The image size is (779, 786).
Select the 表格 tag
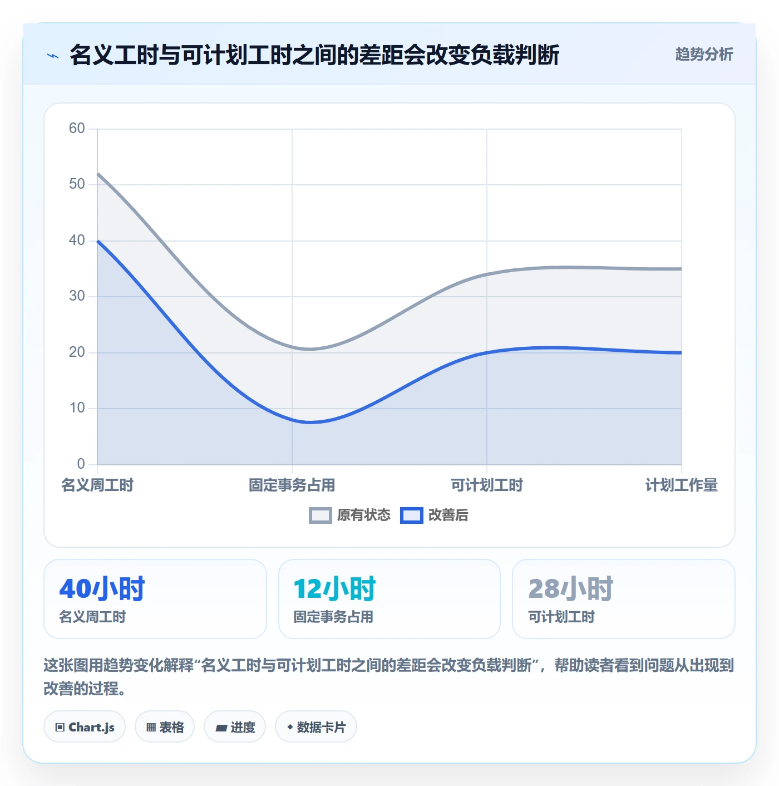click(165, 727)
